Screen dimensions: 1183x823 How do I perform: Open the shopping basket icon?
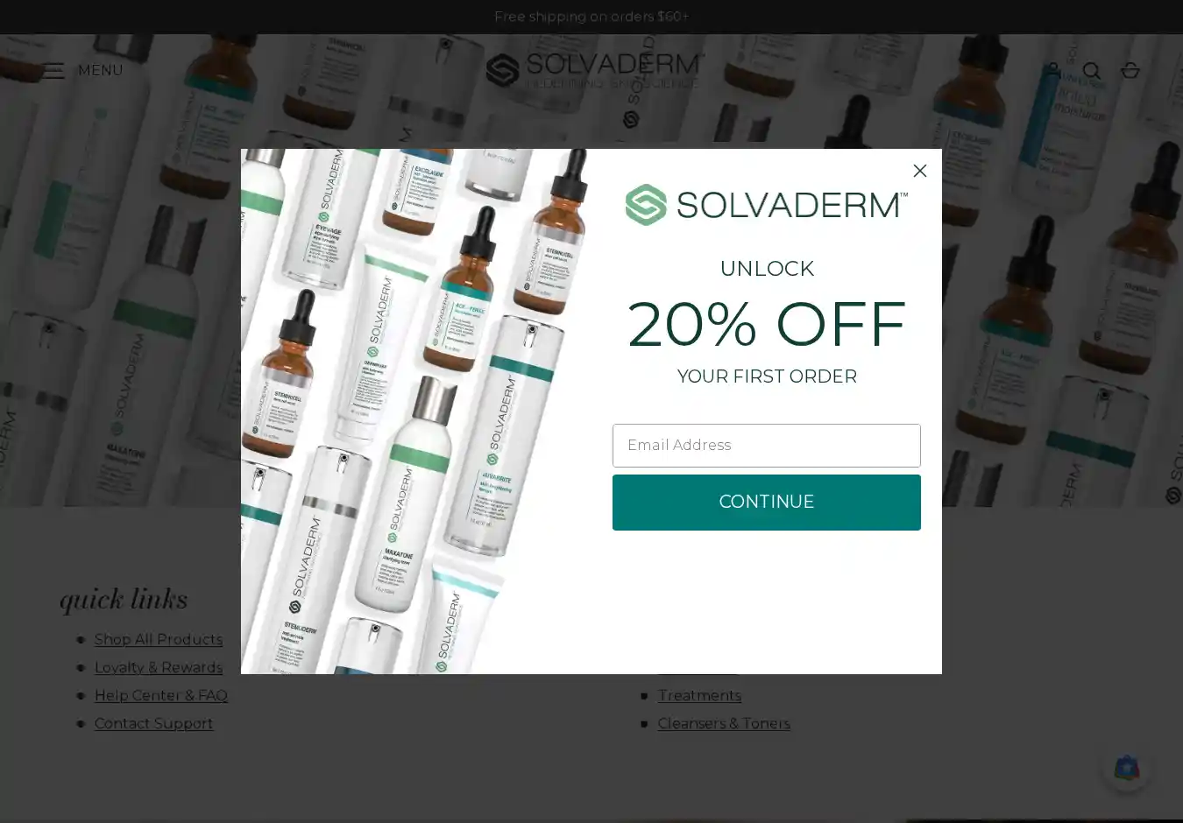tap(1130, 70)
